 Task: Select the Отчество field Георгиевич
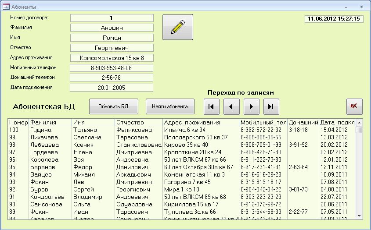(x=112, y=48)
